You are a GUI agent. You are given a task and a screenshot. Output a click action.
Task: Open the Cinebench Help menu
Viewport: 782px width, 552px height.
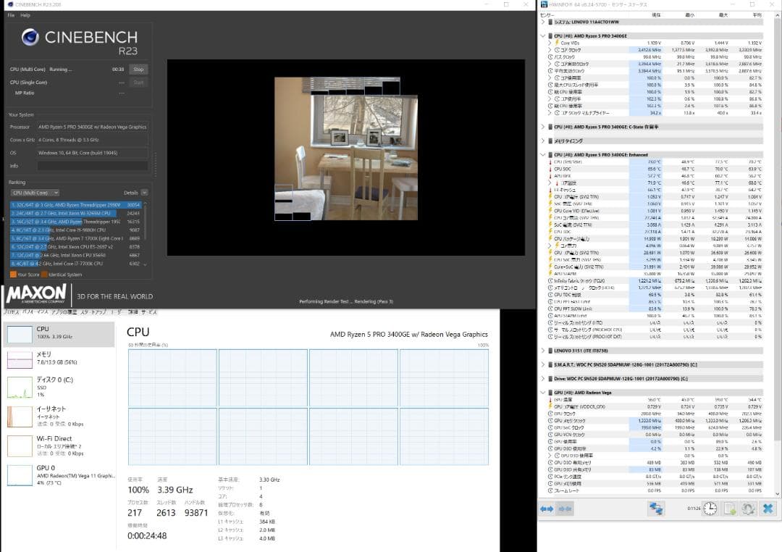point(25,15)
